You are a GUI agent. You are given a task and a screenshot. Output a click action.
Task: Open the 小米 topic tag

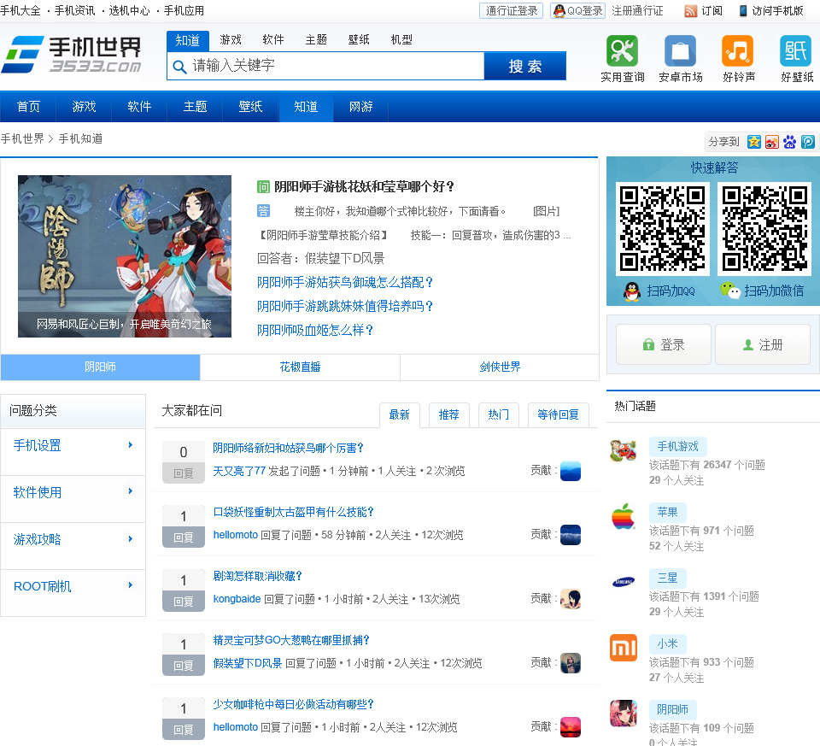tap(667, 644)
